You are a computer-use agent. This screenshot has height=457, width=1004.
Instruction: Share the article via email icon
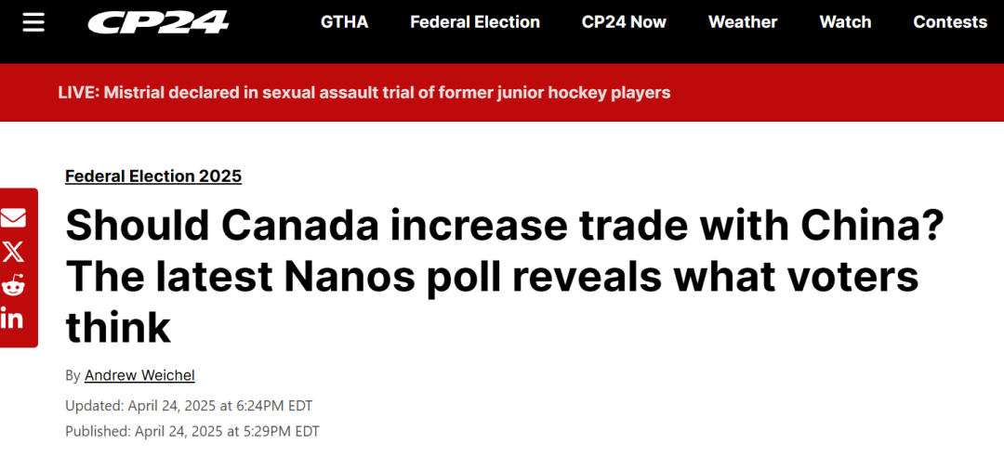point(13,218)
